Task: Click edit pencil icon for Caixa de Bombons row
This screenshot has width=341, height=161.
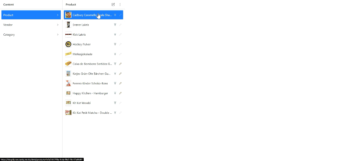Action: 120,64
